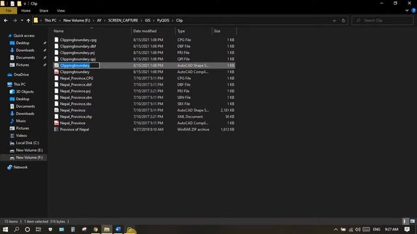The width and height of the screenshot is (417, 234).
Task: Select the Nepal_Province.shp XML document
Action: (76, 116)
